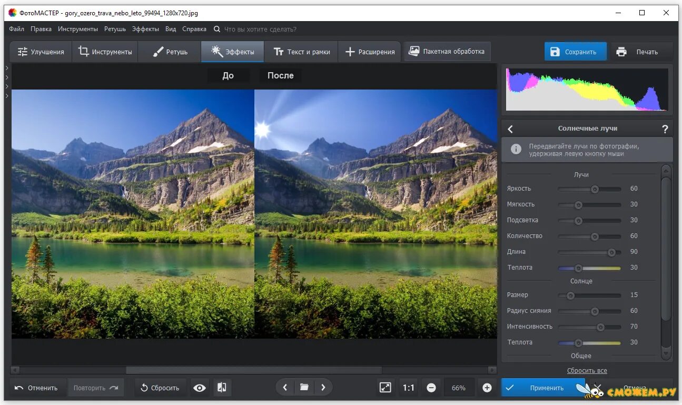Open folder icon in bottom navigator
This screenshot has height=405, width=682.
pos(304,388)
